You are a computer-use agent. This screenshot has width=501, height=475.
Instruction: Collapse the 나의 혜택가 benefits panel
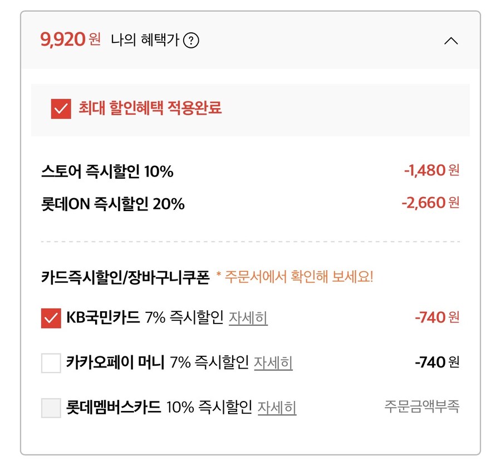tap(451, 41)
